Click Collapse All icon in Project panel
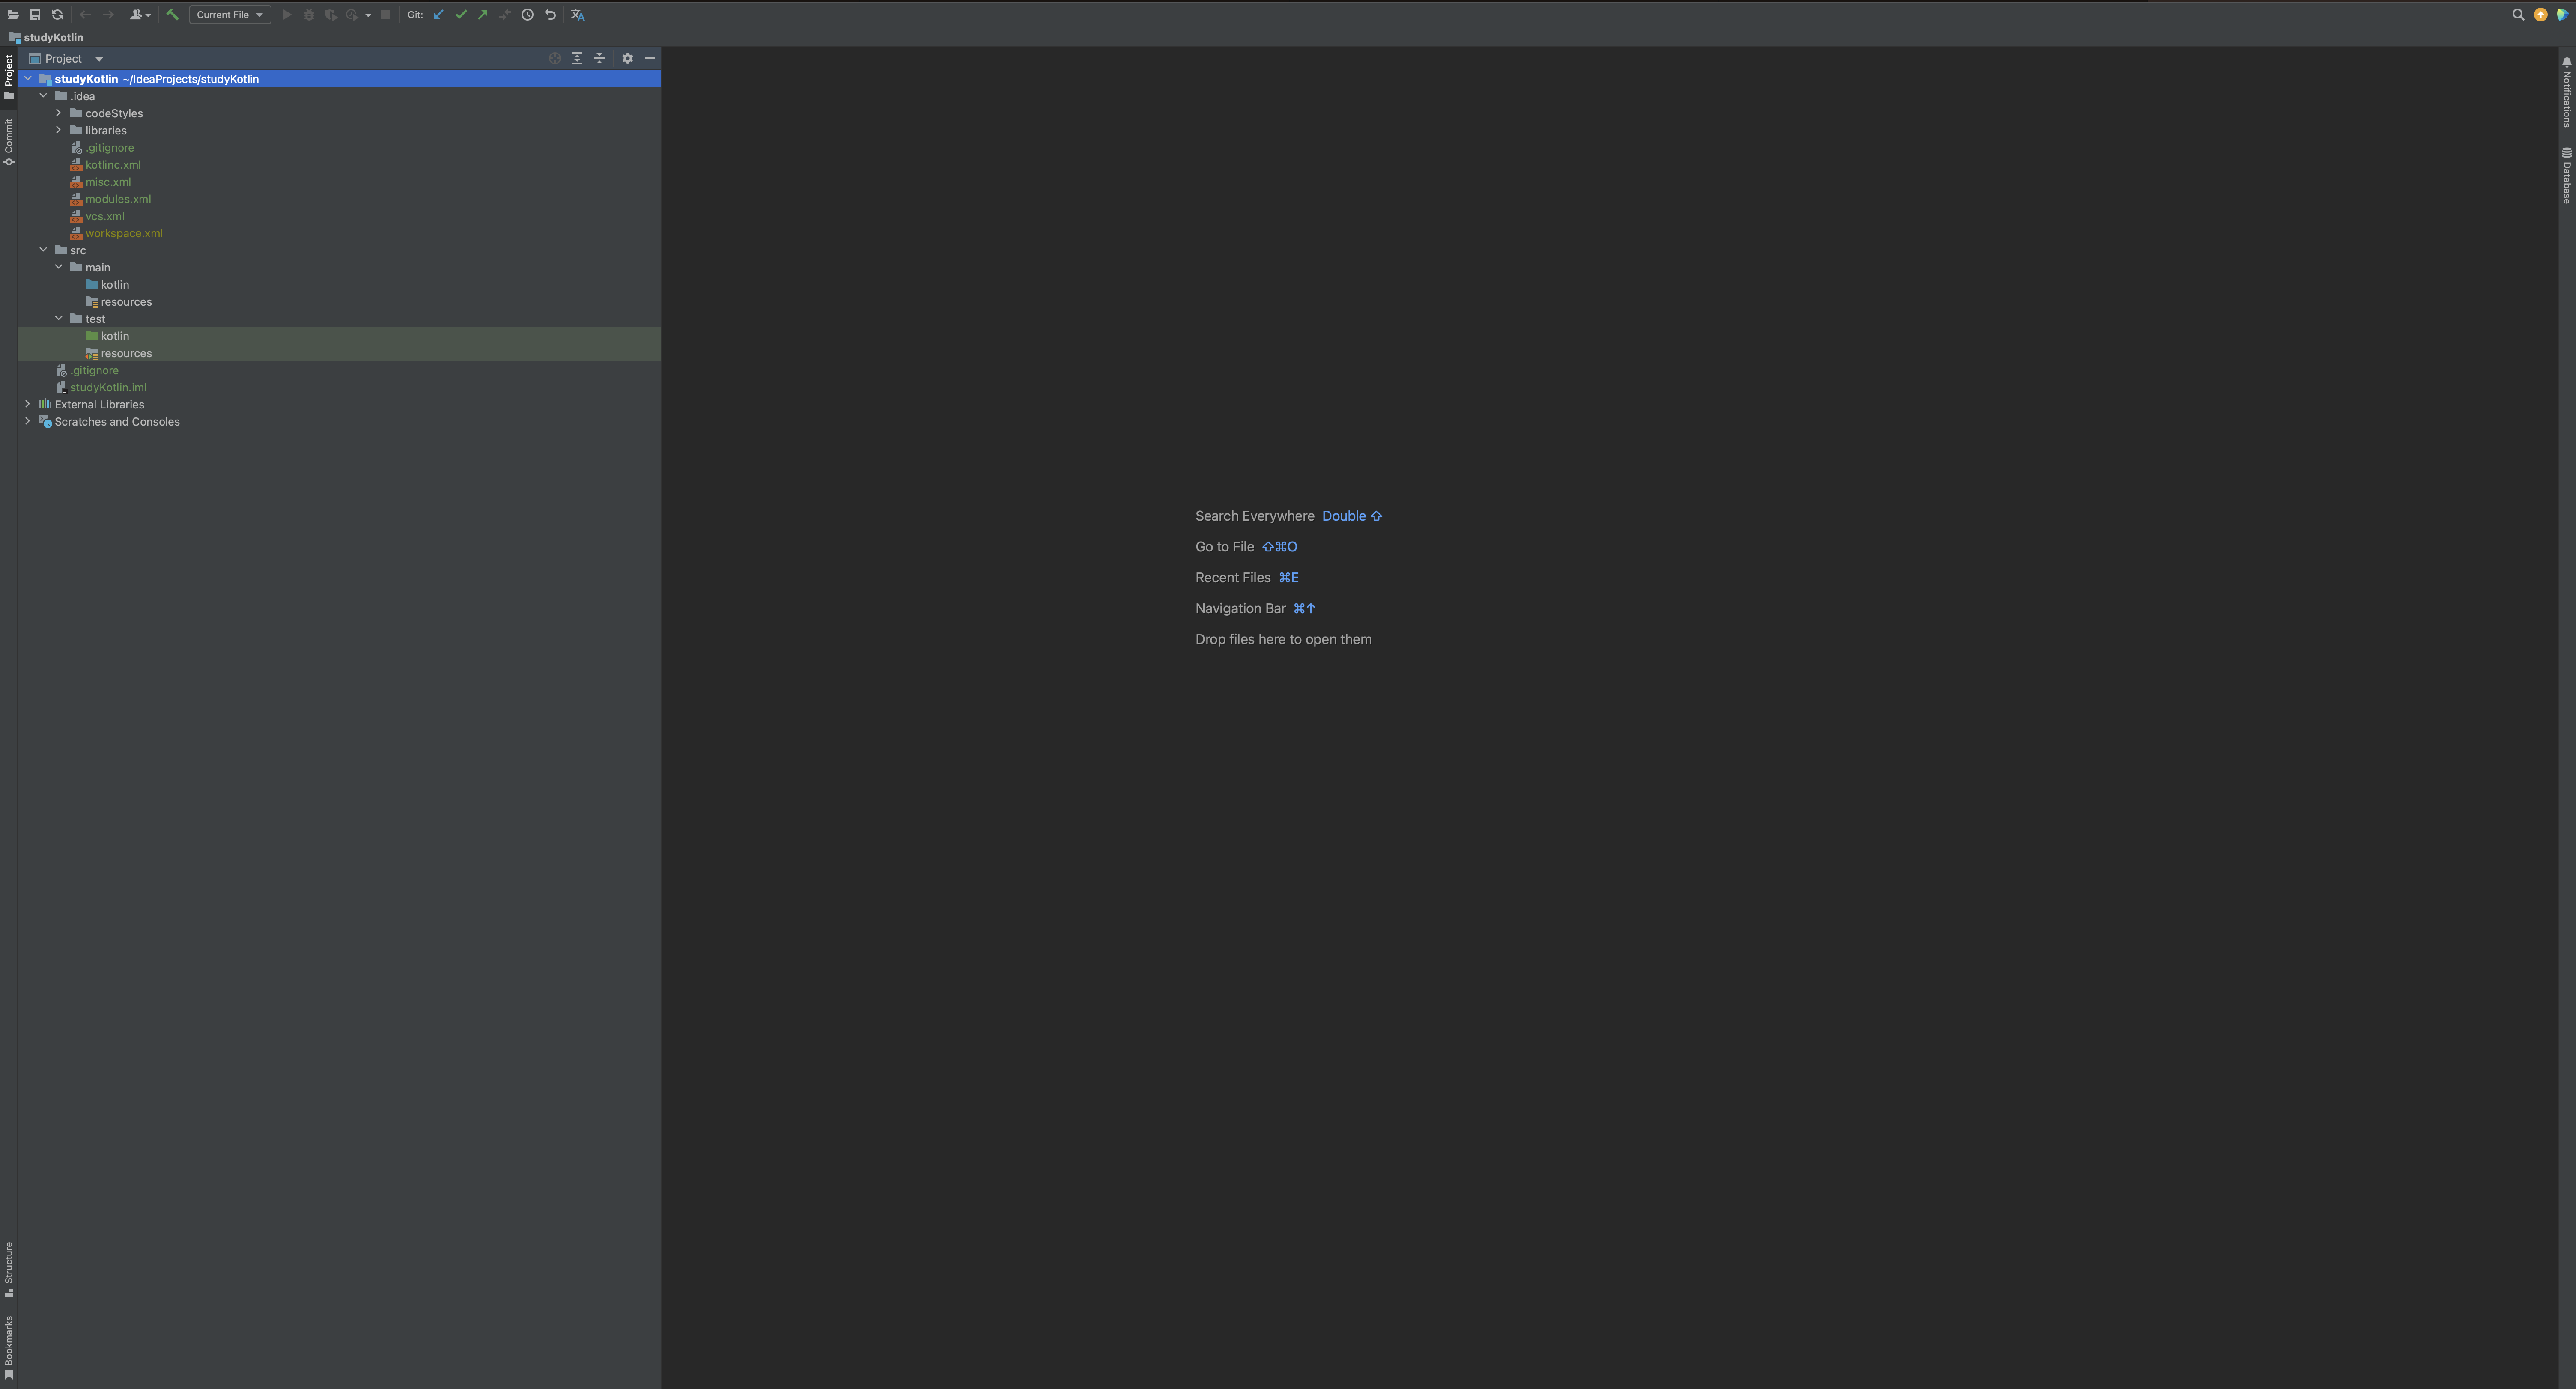Viewport: 2576px width, 1389px height. (599, 58)
